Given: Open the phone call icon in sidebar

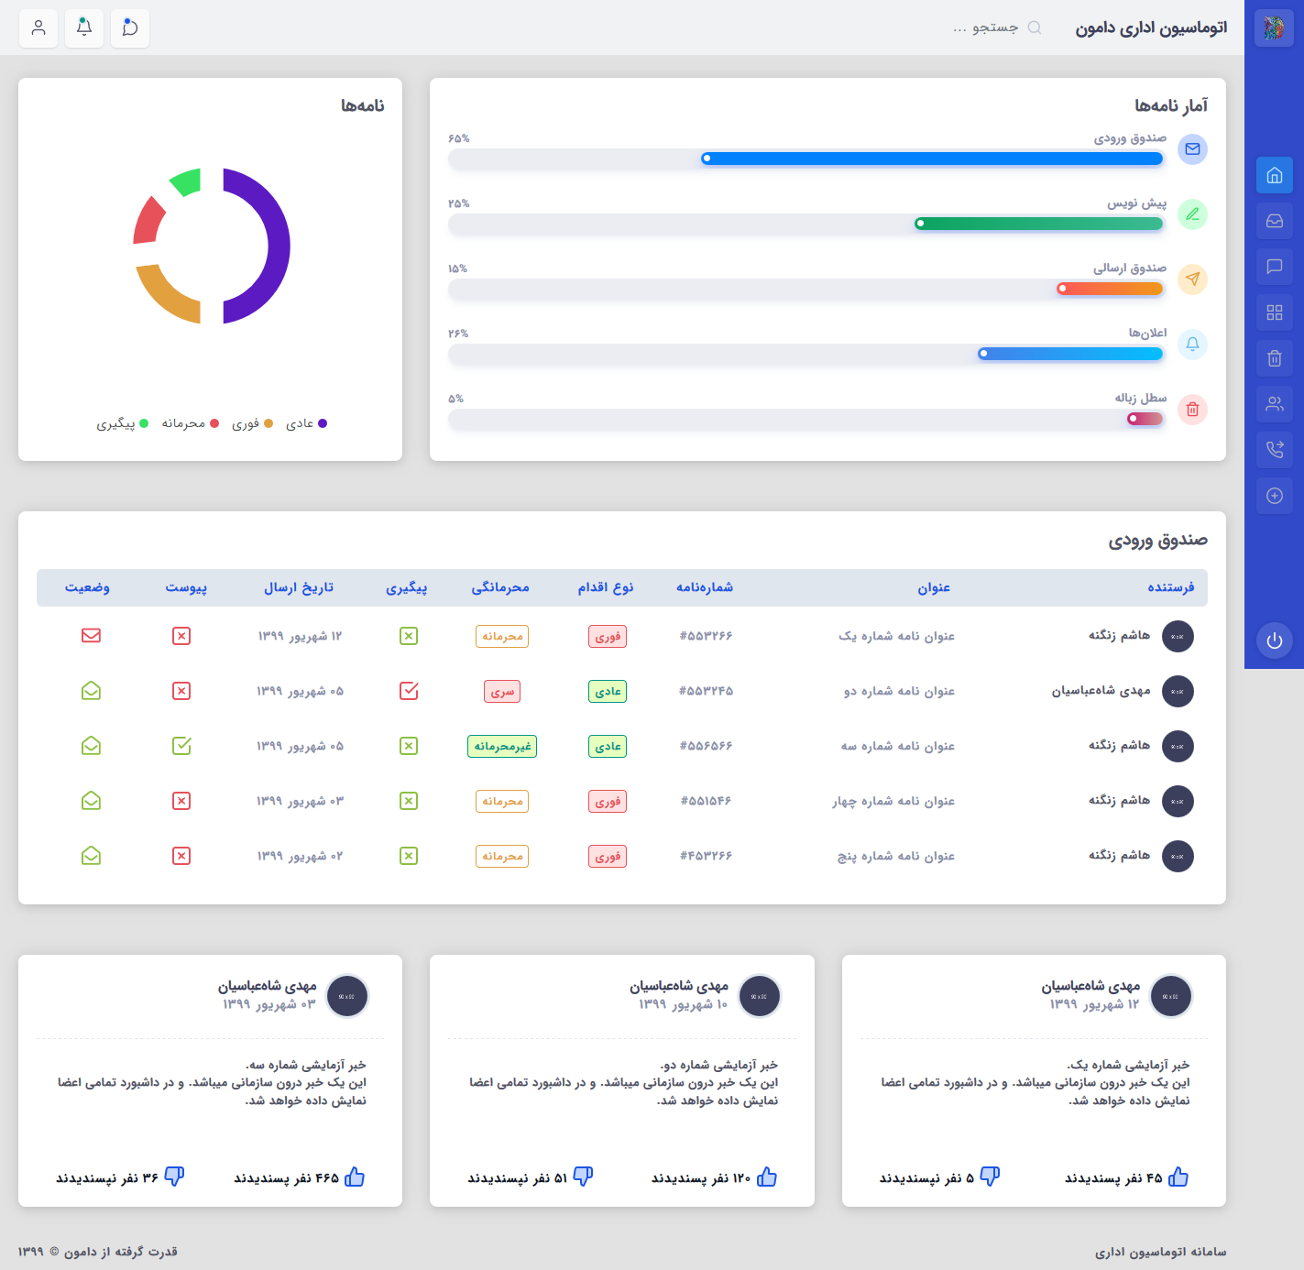Looking at the screenshot, I should pos(1275,450).
